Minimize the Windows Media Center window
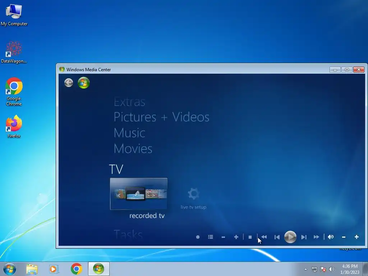The width and height of the screenshot is (368, 276). (335, 69)
